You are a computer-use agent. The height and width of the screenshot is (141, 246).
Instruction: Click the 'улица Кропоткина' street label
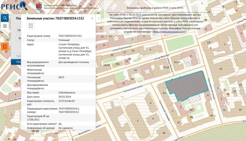[122, 48]
